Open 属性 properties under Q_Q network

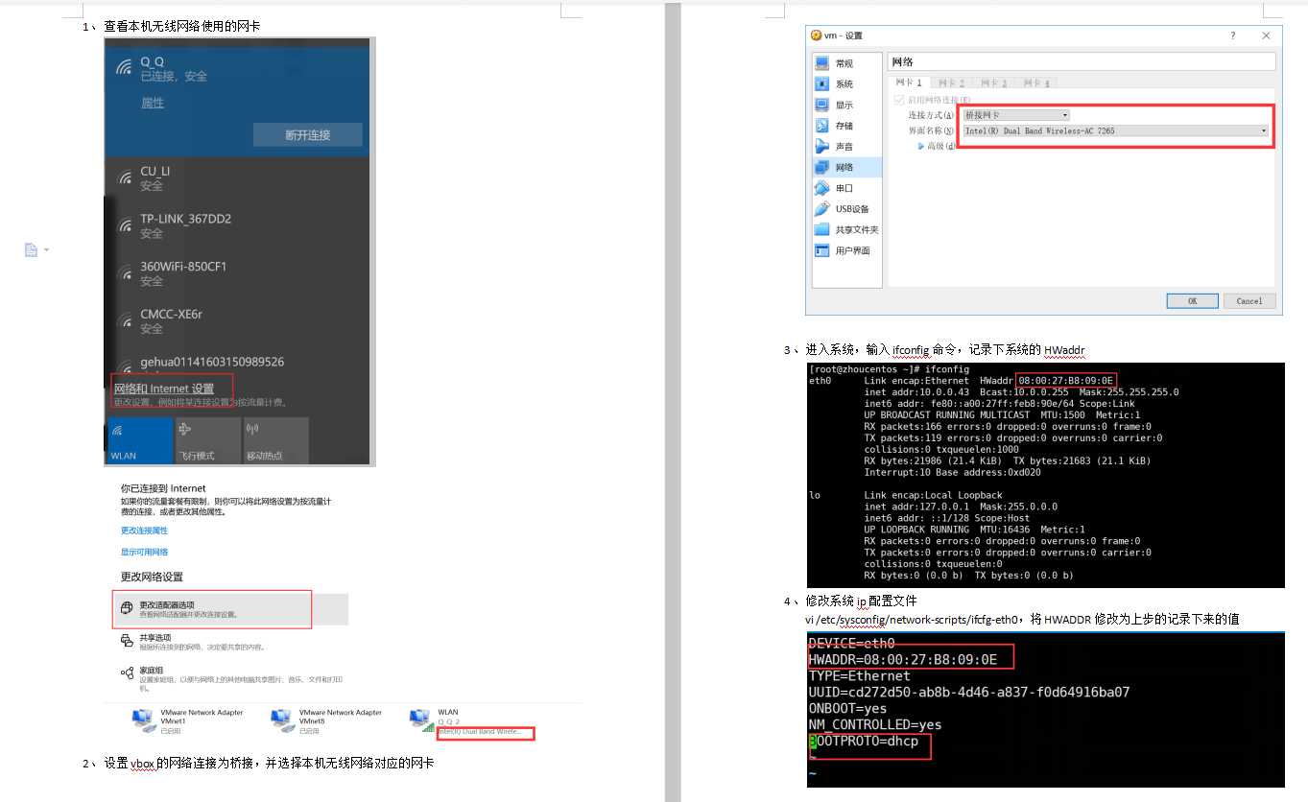tap(152, 104)
